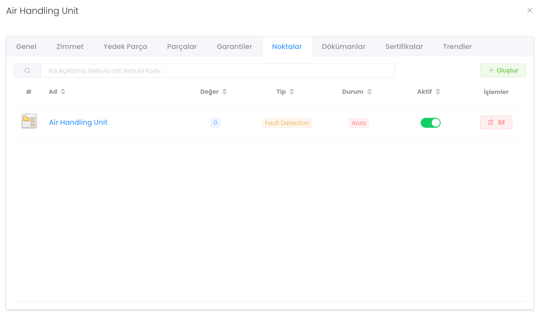The width and height of the screenshot is (541, 323).
Task: Click the Air Handling Unit folder icon
Action: (29, 121)
